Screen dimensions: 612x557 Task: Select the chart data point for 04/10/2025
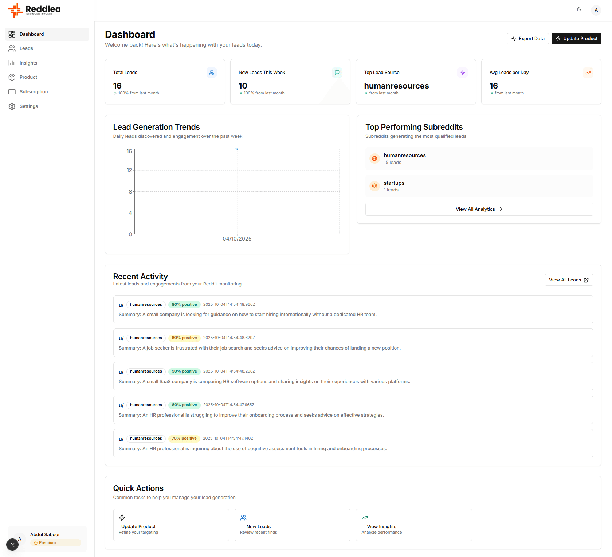coord(237,149)
